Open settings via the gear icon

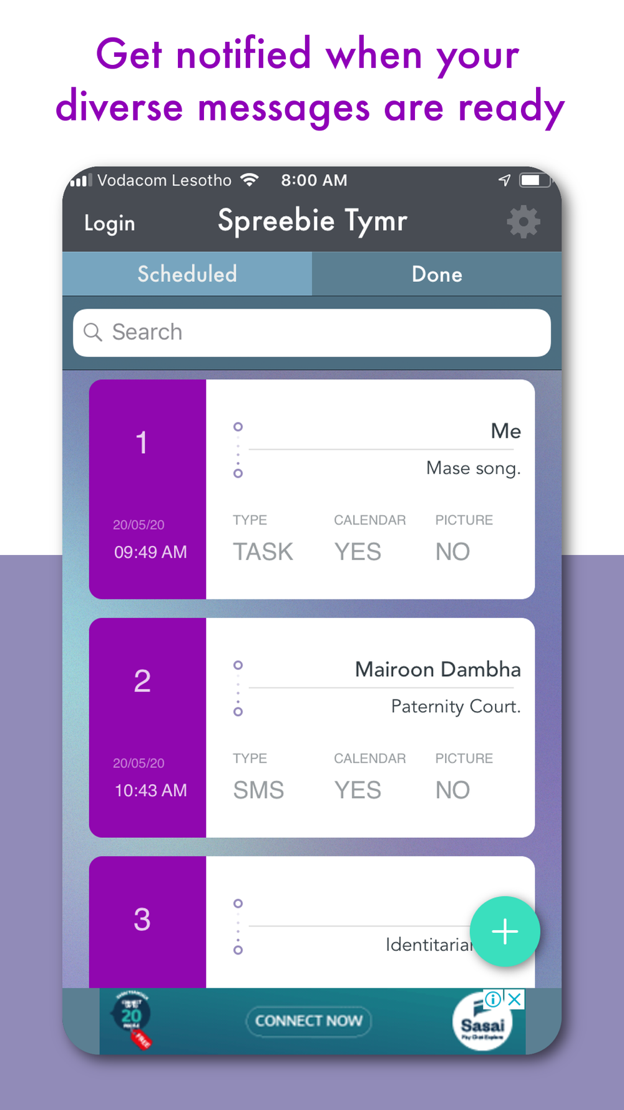pos(523,222)
